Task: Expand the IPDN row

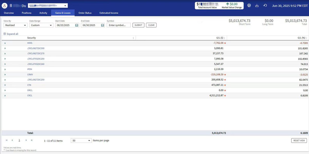Action: 5,69
